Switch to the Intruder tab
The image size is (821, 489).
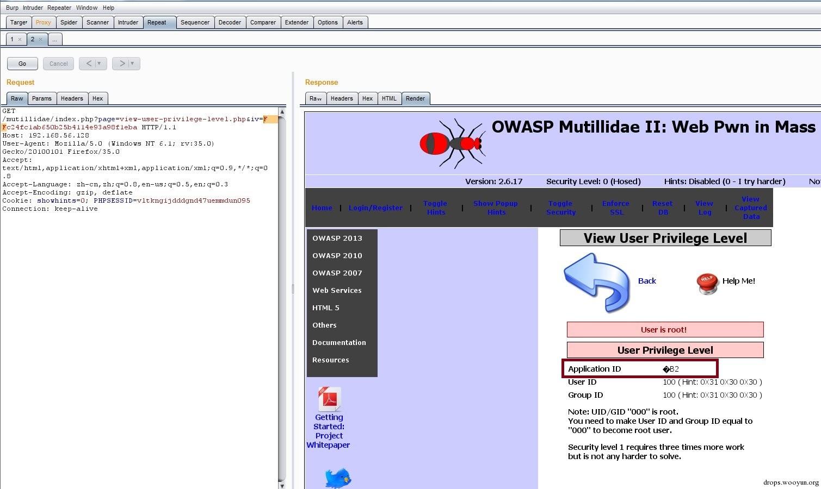click(128, 22)
